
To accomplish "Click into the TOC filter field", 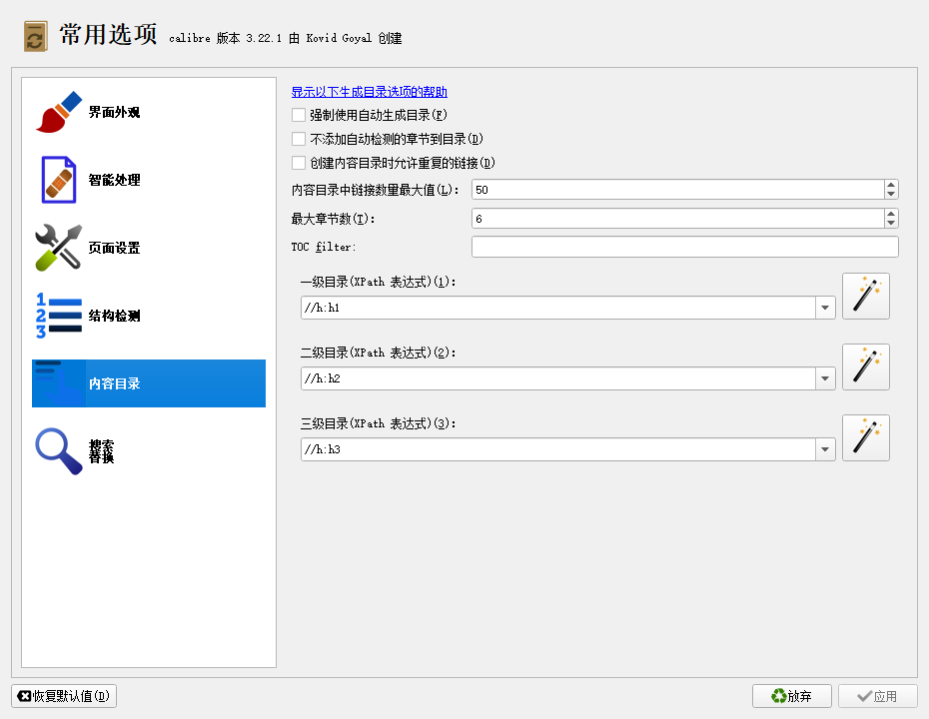I will pyautogui.click(x=685, y=247).
